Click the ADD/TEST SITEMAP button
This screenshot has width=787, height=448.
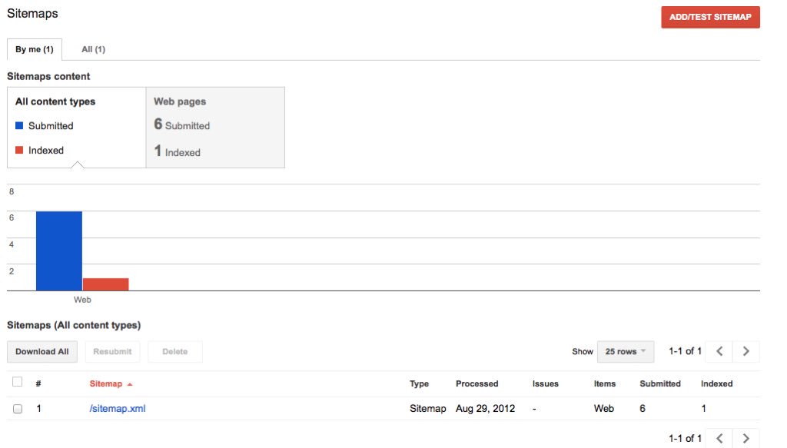point(710,17)
